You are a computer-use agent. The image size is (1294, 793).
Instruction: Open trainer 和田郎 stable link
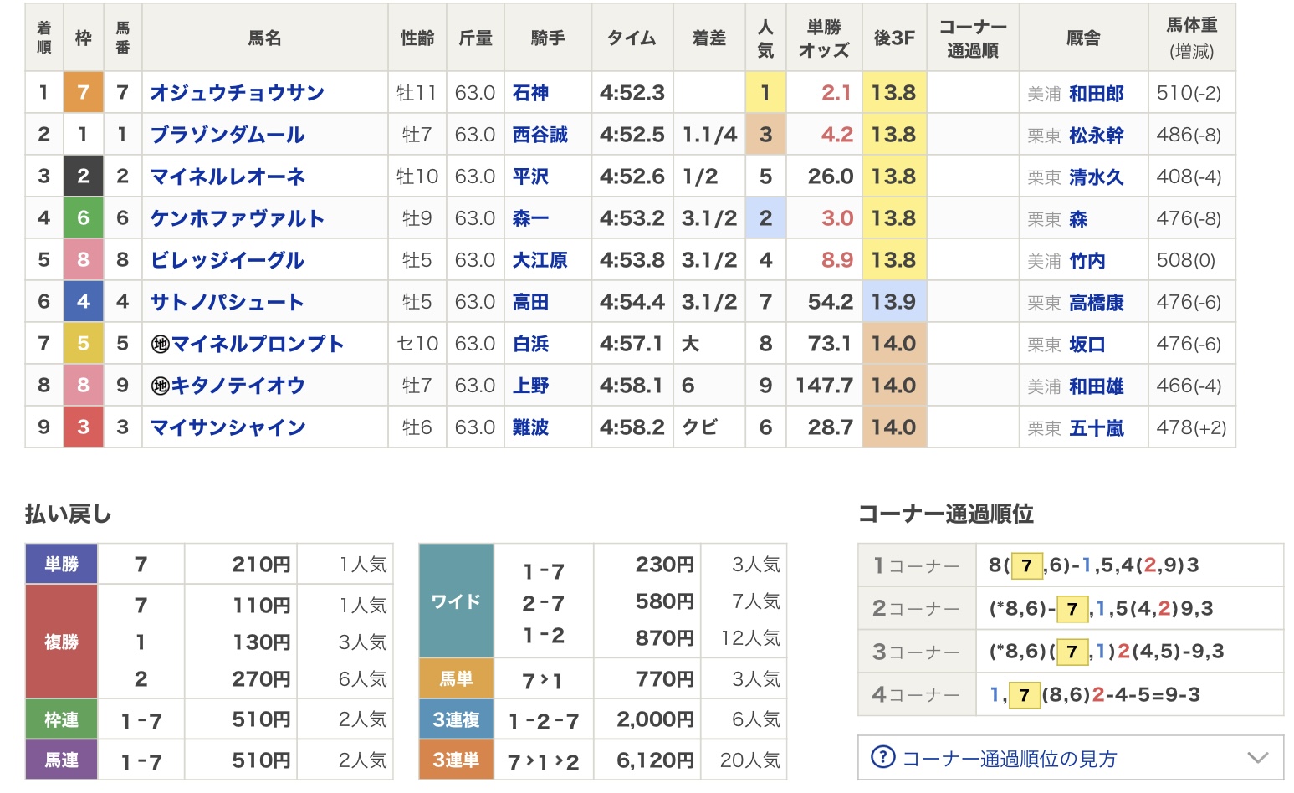1096,94
